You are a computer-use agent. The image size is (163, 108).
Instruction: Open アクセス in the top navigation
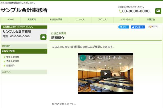(102, 20)
